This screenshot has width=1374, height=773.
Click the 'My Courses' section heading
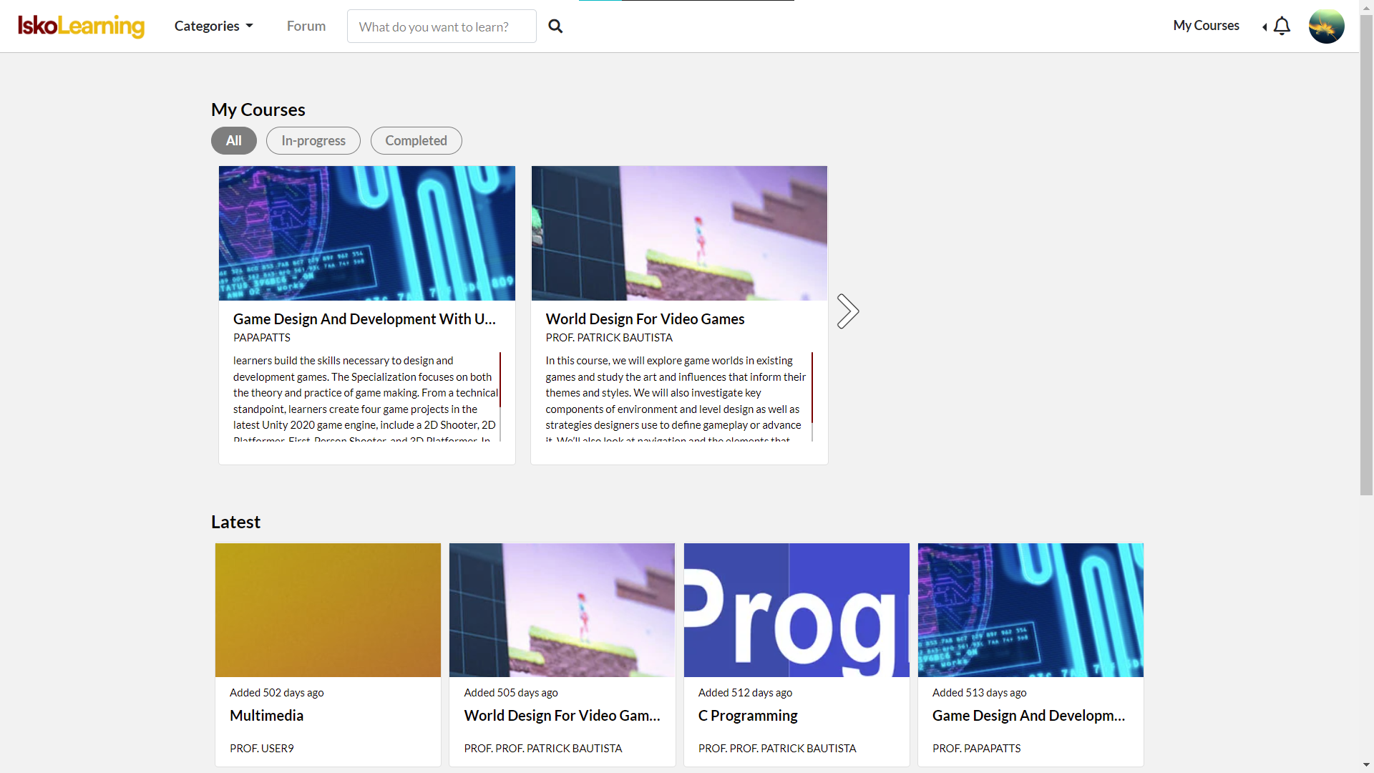(258, 110)
